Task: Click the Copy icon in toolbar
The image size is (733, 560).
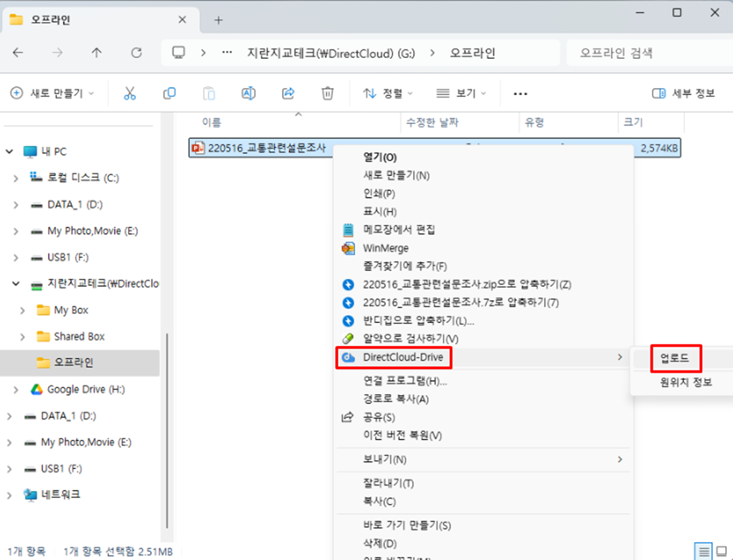Action: pos(170,93)
